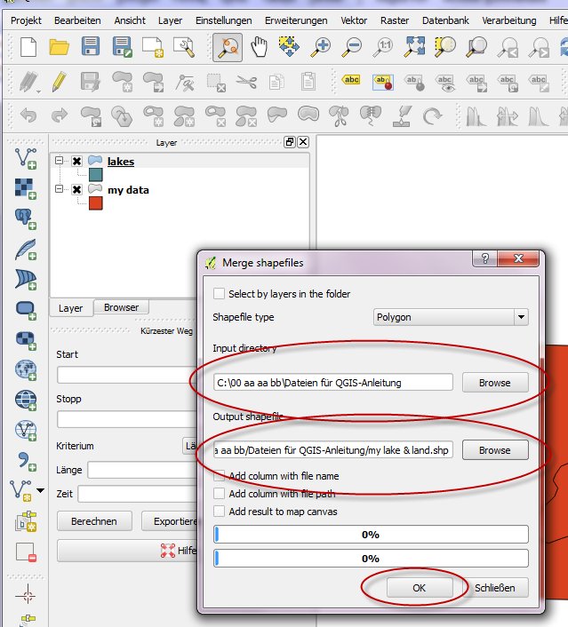The width and height of the screenshot is (568, 627).
Task: Open a project with the folder icon
Action: click(59, 45)
